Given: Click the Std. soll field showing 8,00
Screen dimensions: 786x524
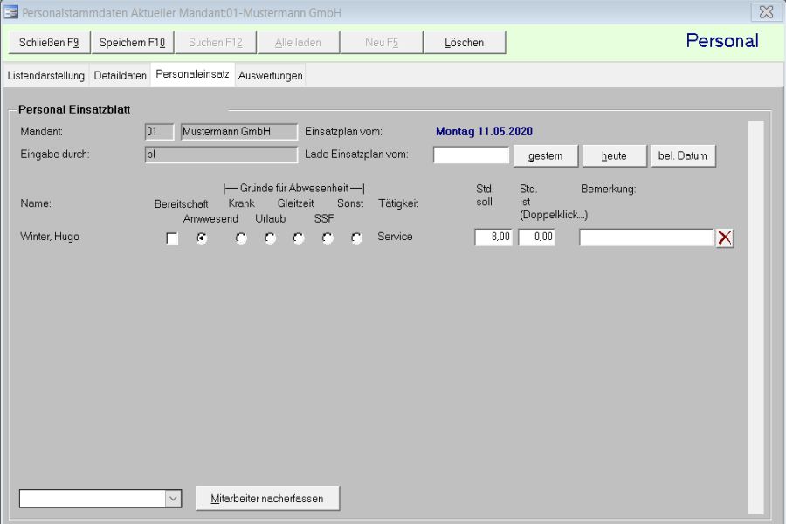Looking at the screenshot, I should tap(493, 238).
